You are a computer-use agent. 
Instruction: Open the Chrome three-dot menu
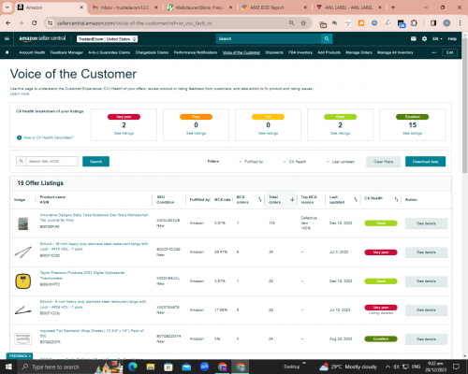click(x=460, y=23)
